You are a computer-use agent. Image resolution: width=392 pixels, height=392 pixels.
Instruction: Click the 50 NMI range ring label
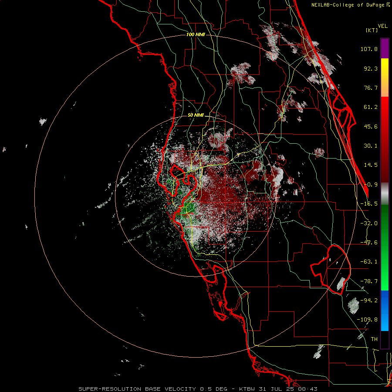(x=196, y=115)
